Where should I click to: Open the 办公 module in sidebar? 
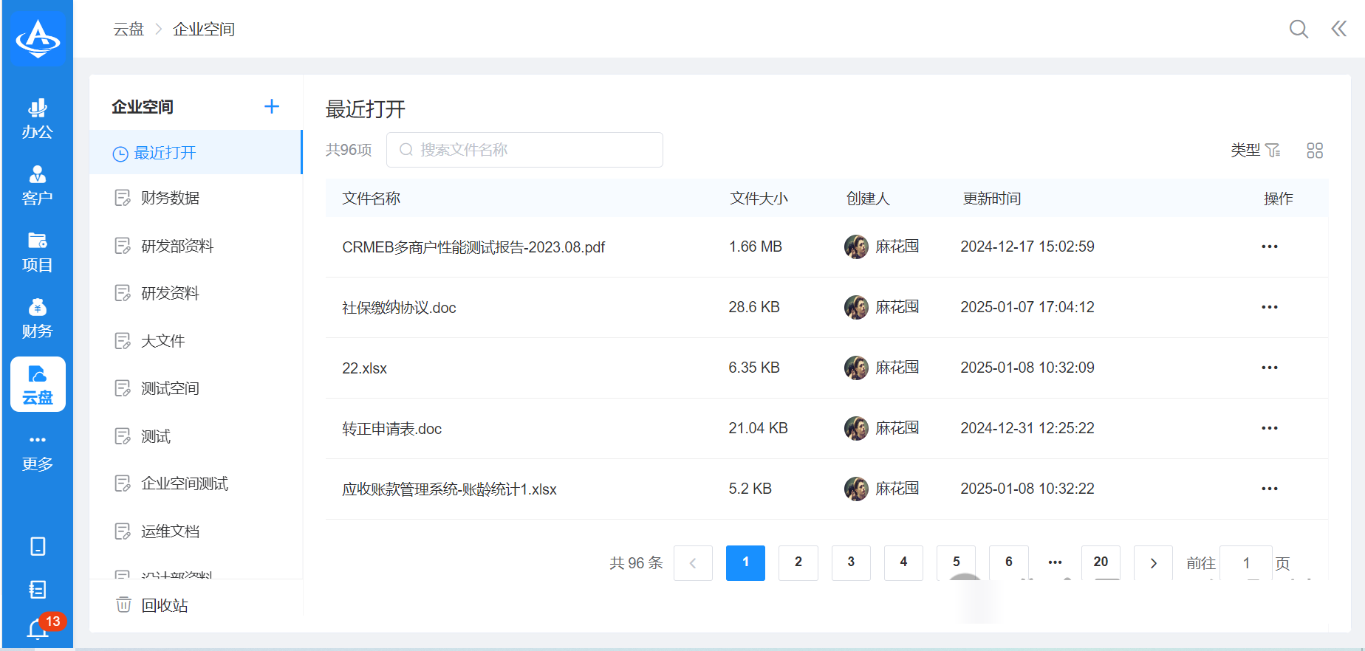tap(37, 118)
